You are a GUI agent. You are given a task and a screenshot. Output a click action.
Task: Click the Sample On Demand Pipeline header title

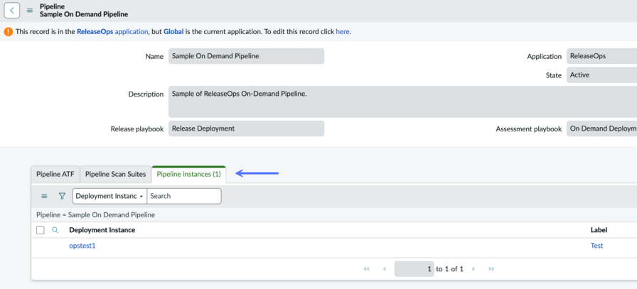[84, 15]
